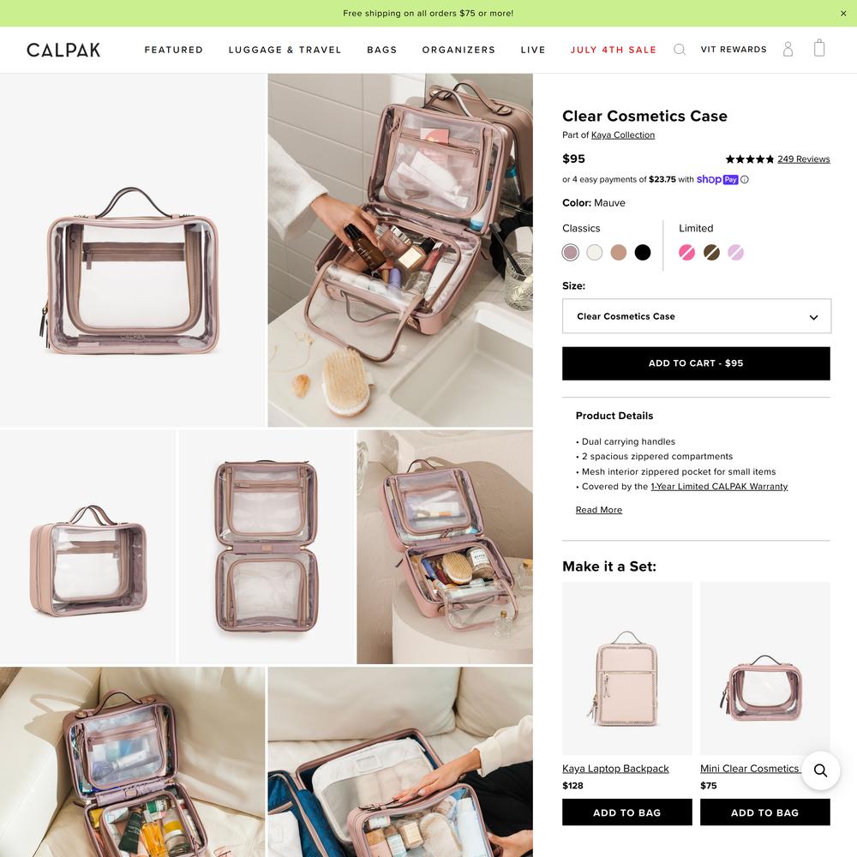
Task: Open the Organizers menu
Action: tap(458, 50)
